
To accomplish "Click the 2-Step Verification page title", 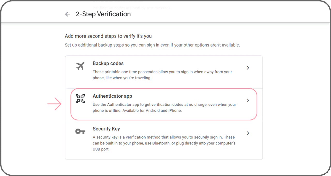I will [x=103, y=14].
